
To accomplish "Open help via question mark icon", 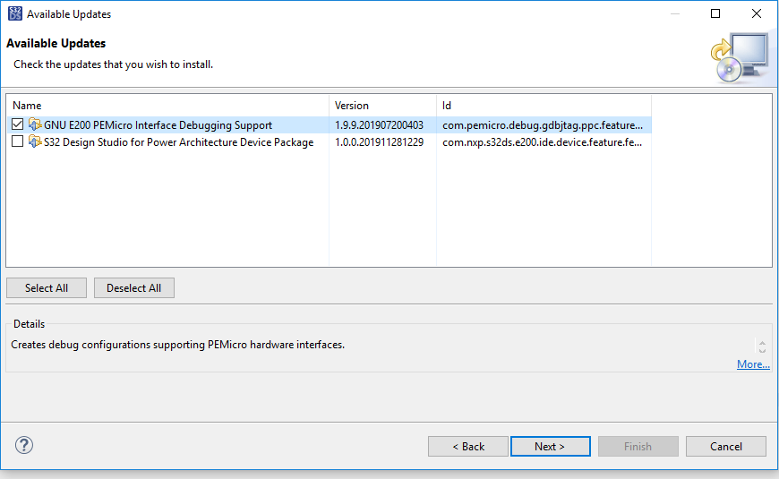I will coord(24,445).
